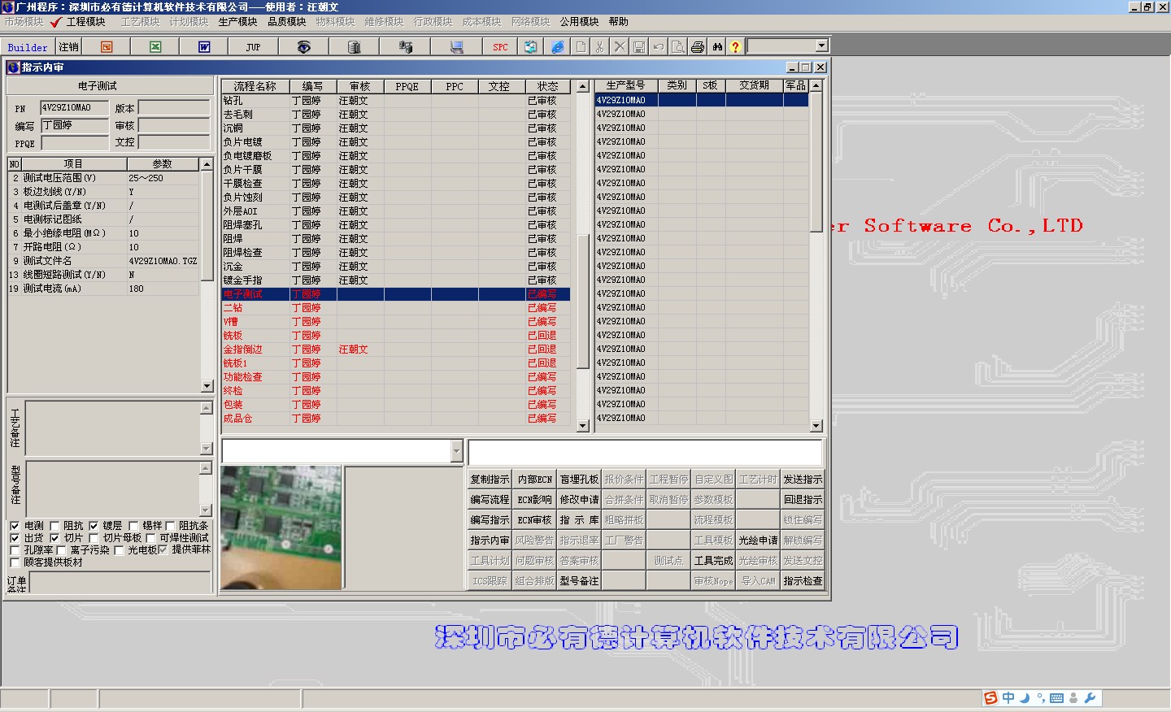Click parameter list scroll-down arrow
The width and height of the screenshot is (1171, 712).
[207, 386]
